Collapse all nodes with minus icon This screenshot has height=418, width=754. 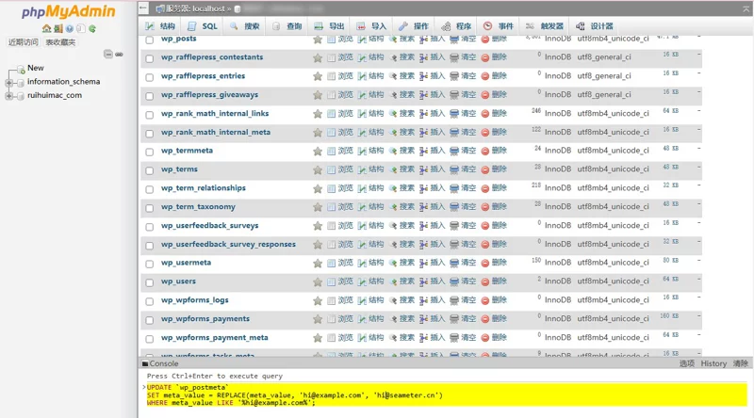pyautogui.click(x=108, y=55)
